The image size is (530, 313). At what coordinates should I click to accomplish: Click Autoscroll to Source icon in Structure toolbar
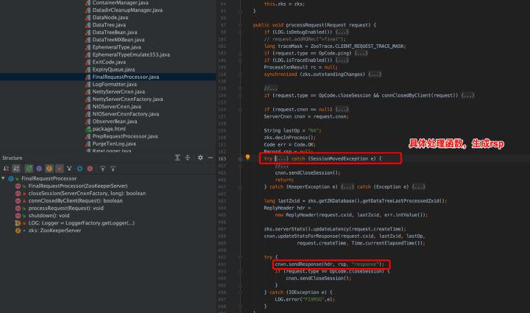102,169
